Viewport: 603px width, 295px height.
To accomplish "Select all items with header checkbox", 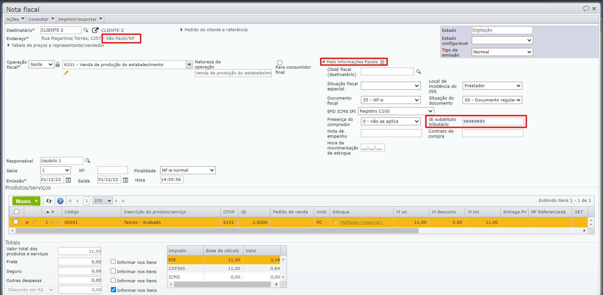I will 17,212.
